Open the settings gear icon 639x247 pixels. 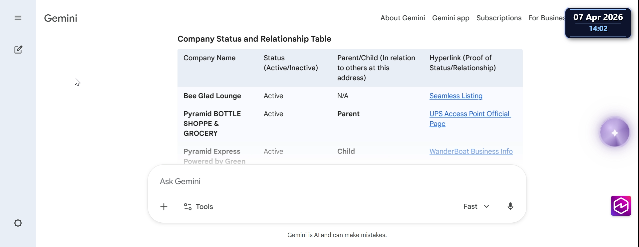tap(18, 223)
